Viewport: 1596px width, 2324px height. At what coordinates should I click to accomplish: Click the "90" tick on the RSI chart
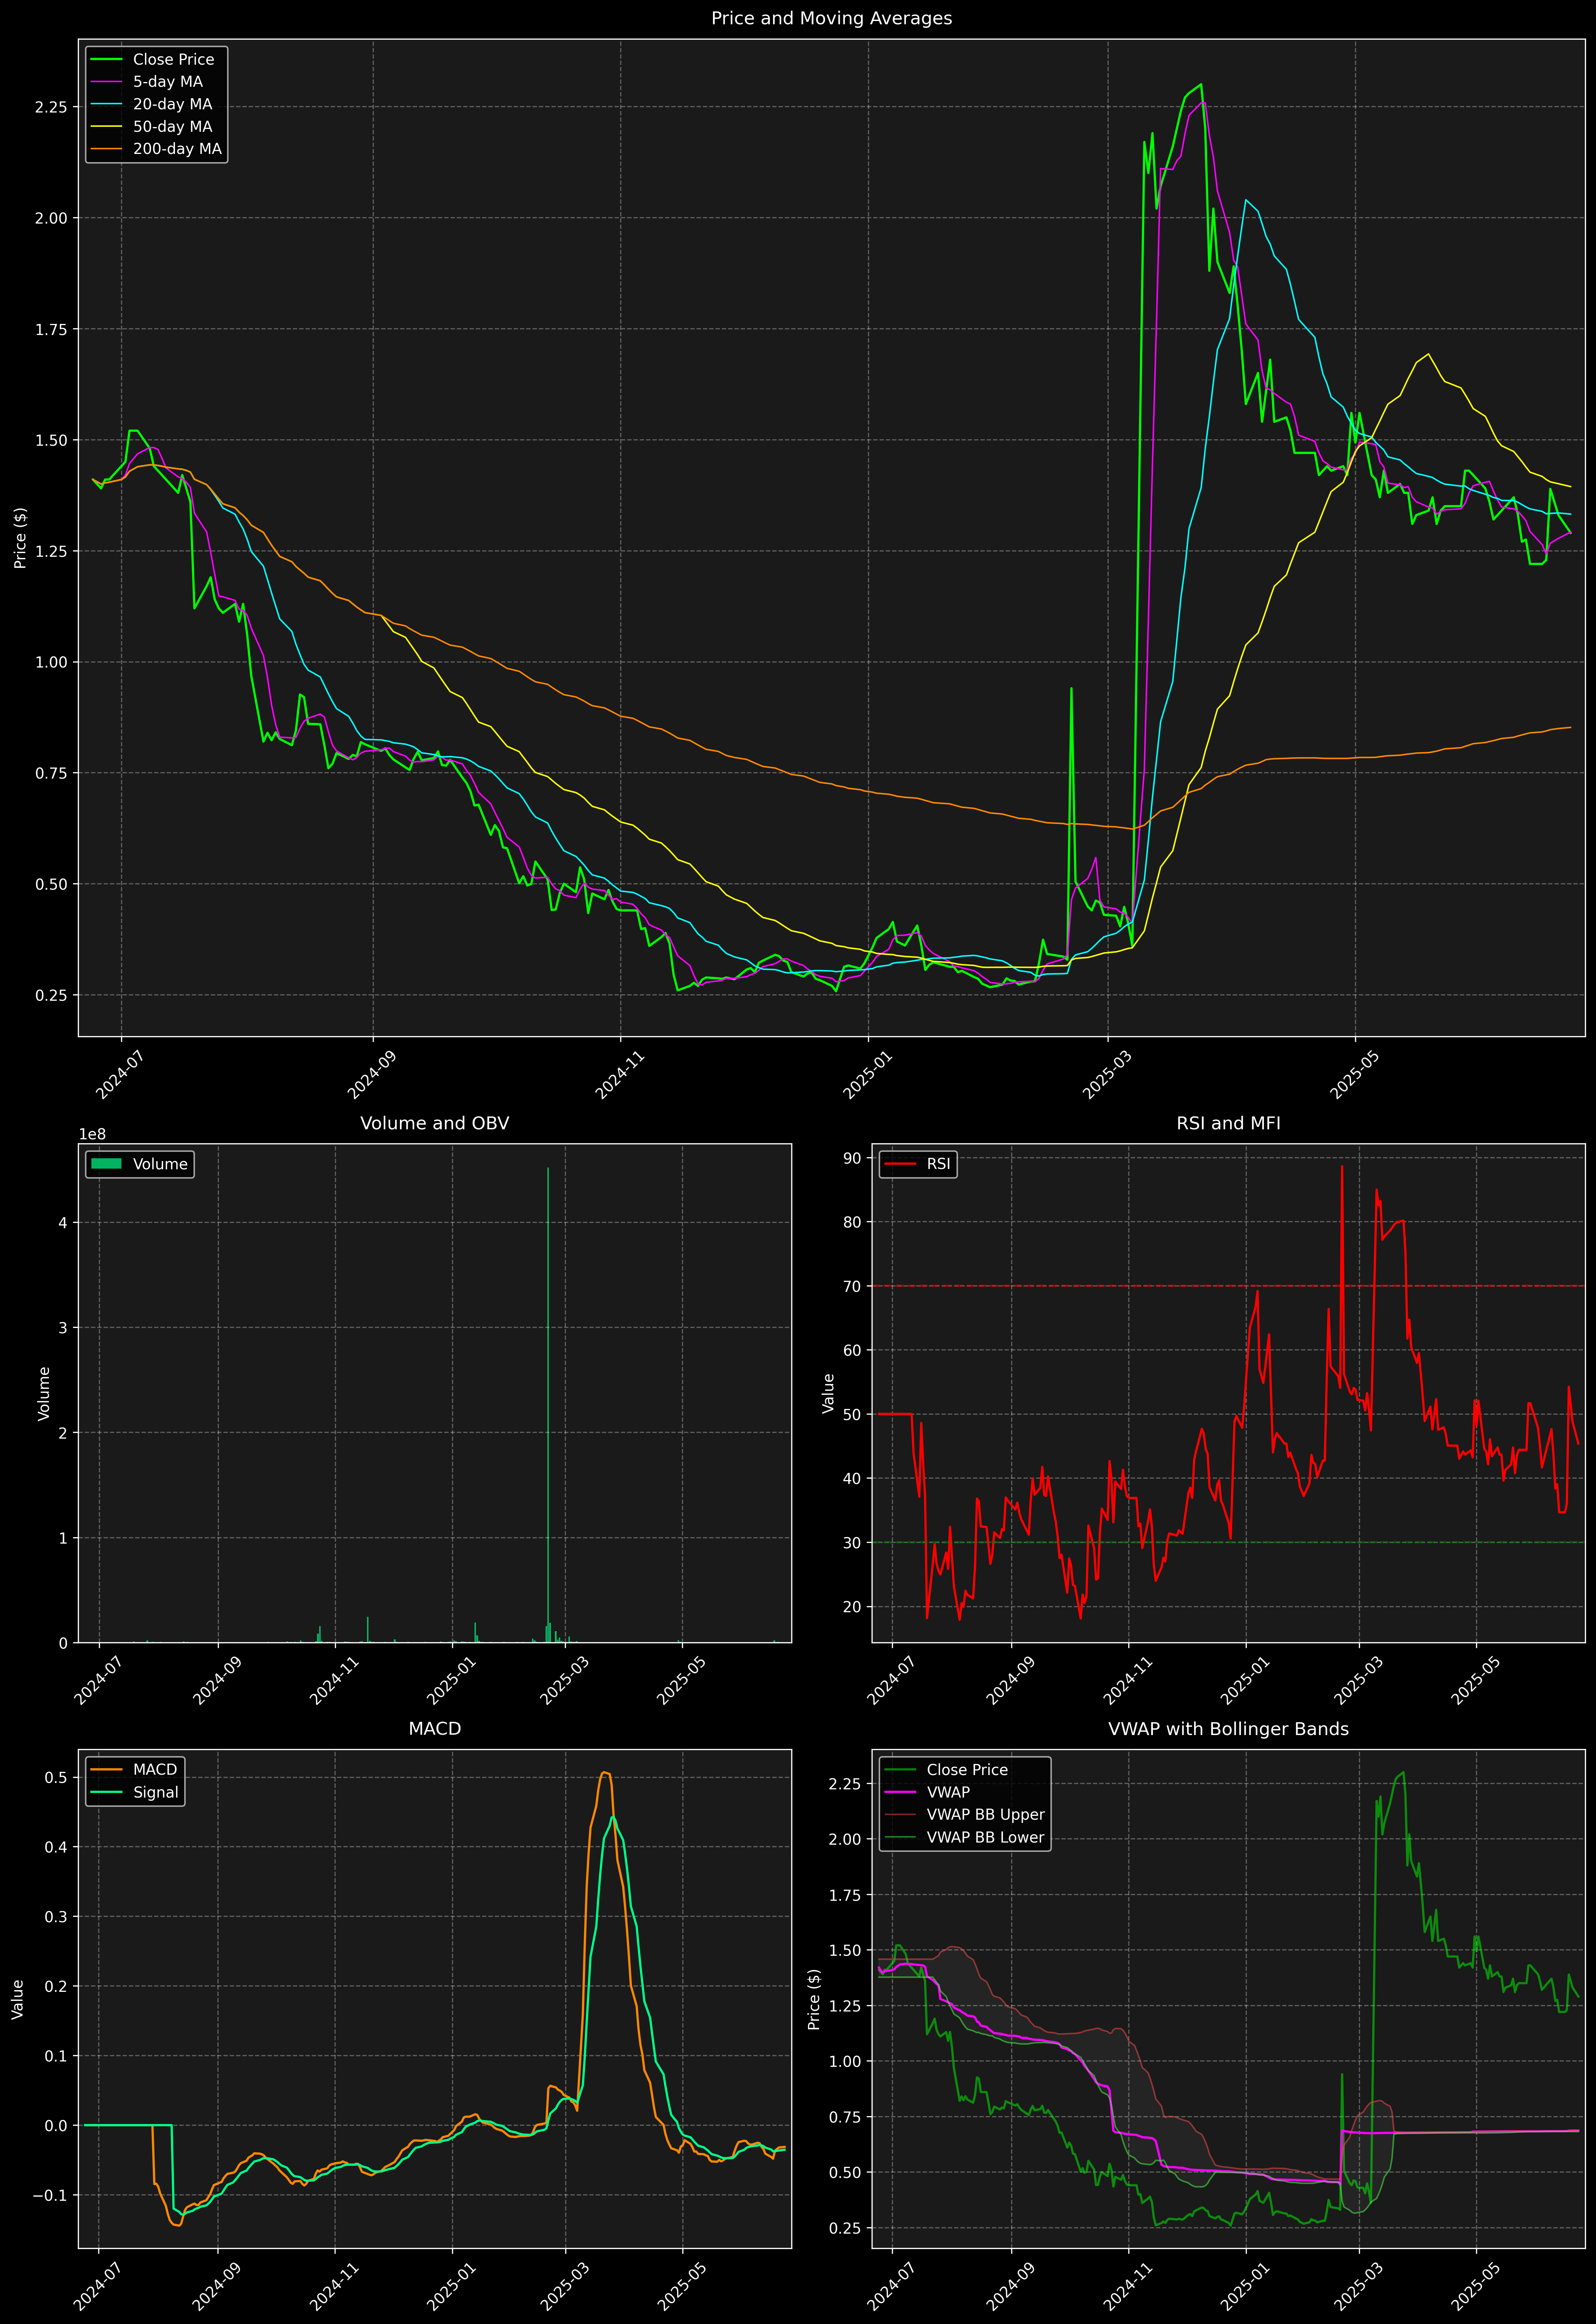[x=852, y=1158]
